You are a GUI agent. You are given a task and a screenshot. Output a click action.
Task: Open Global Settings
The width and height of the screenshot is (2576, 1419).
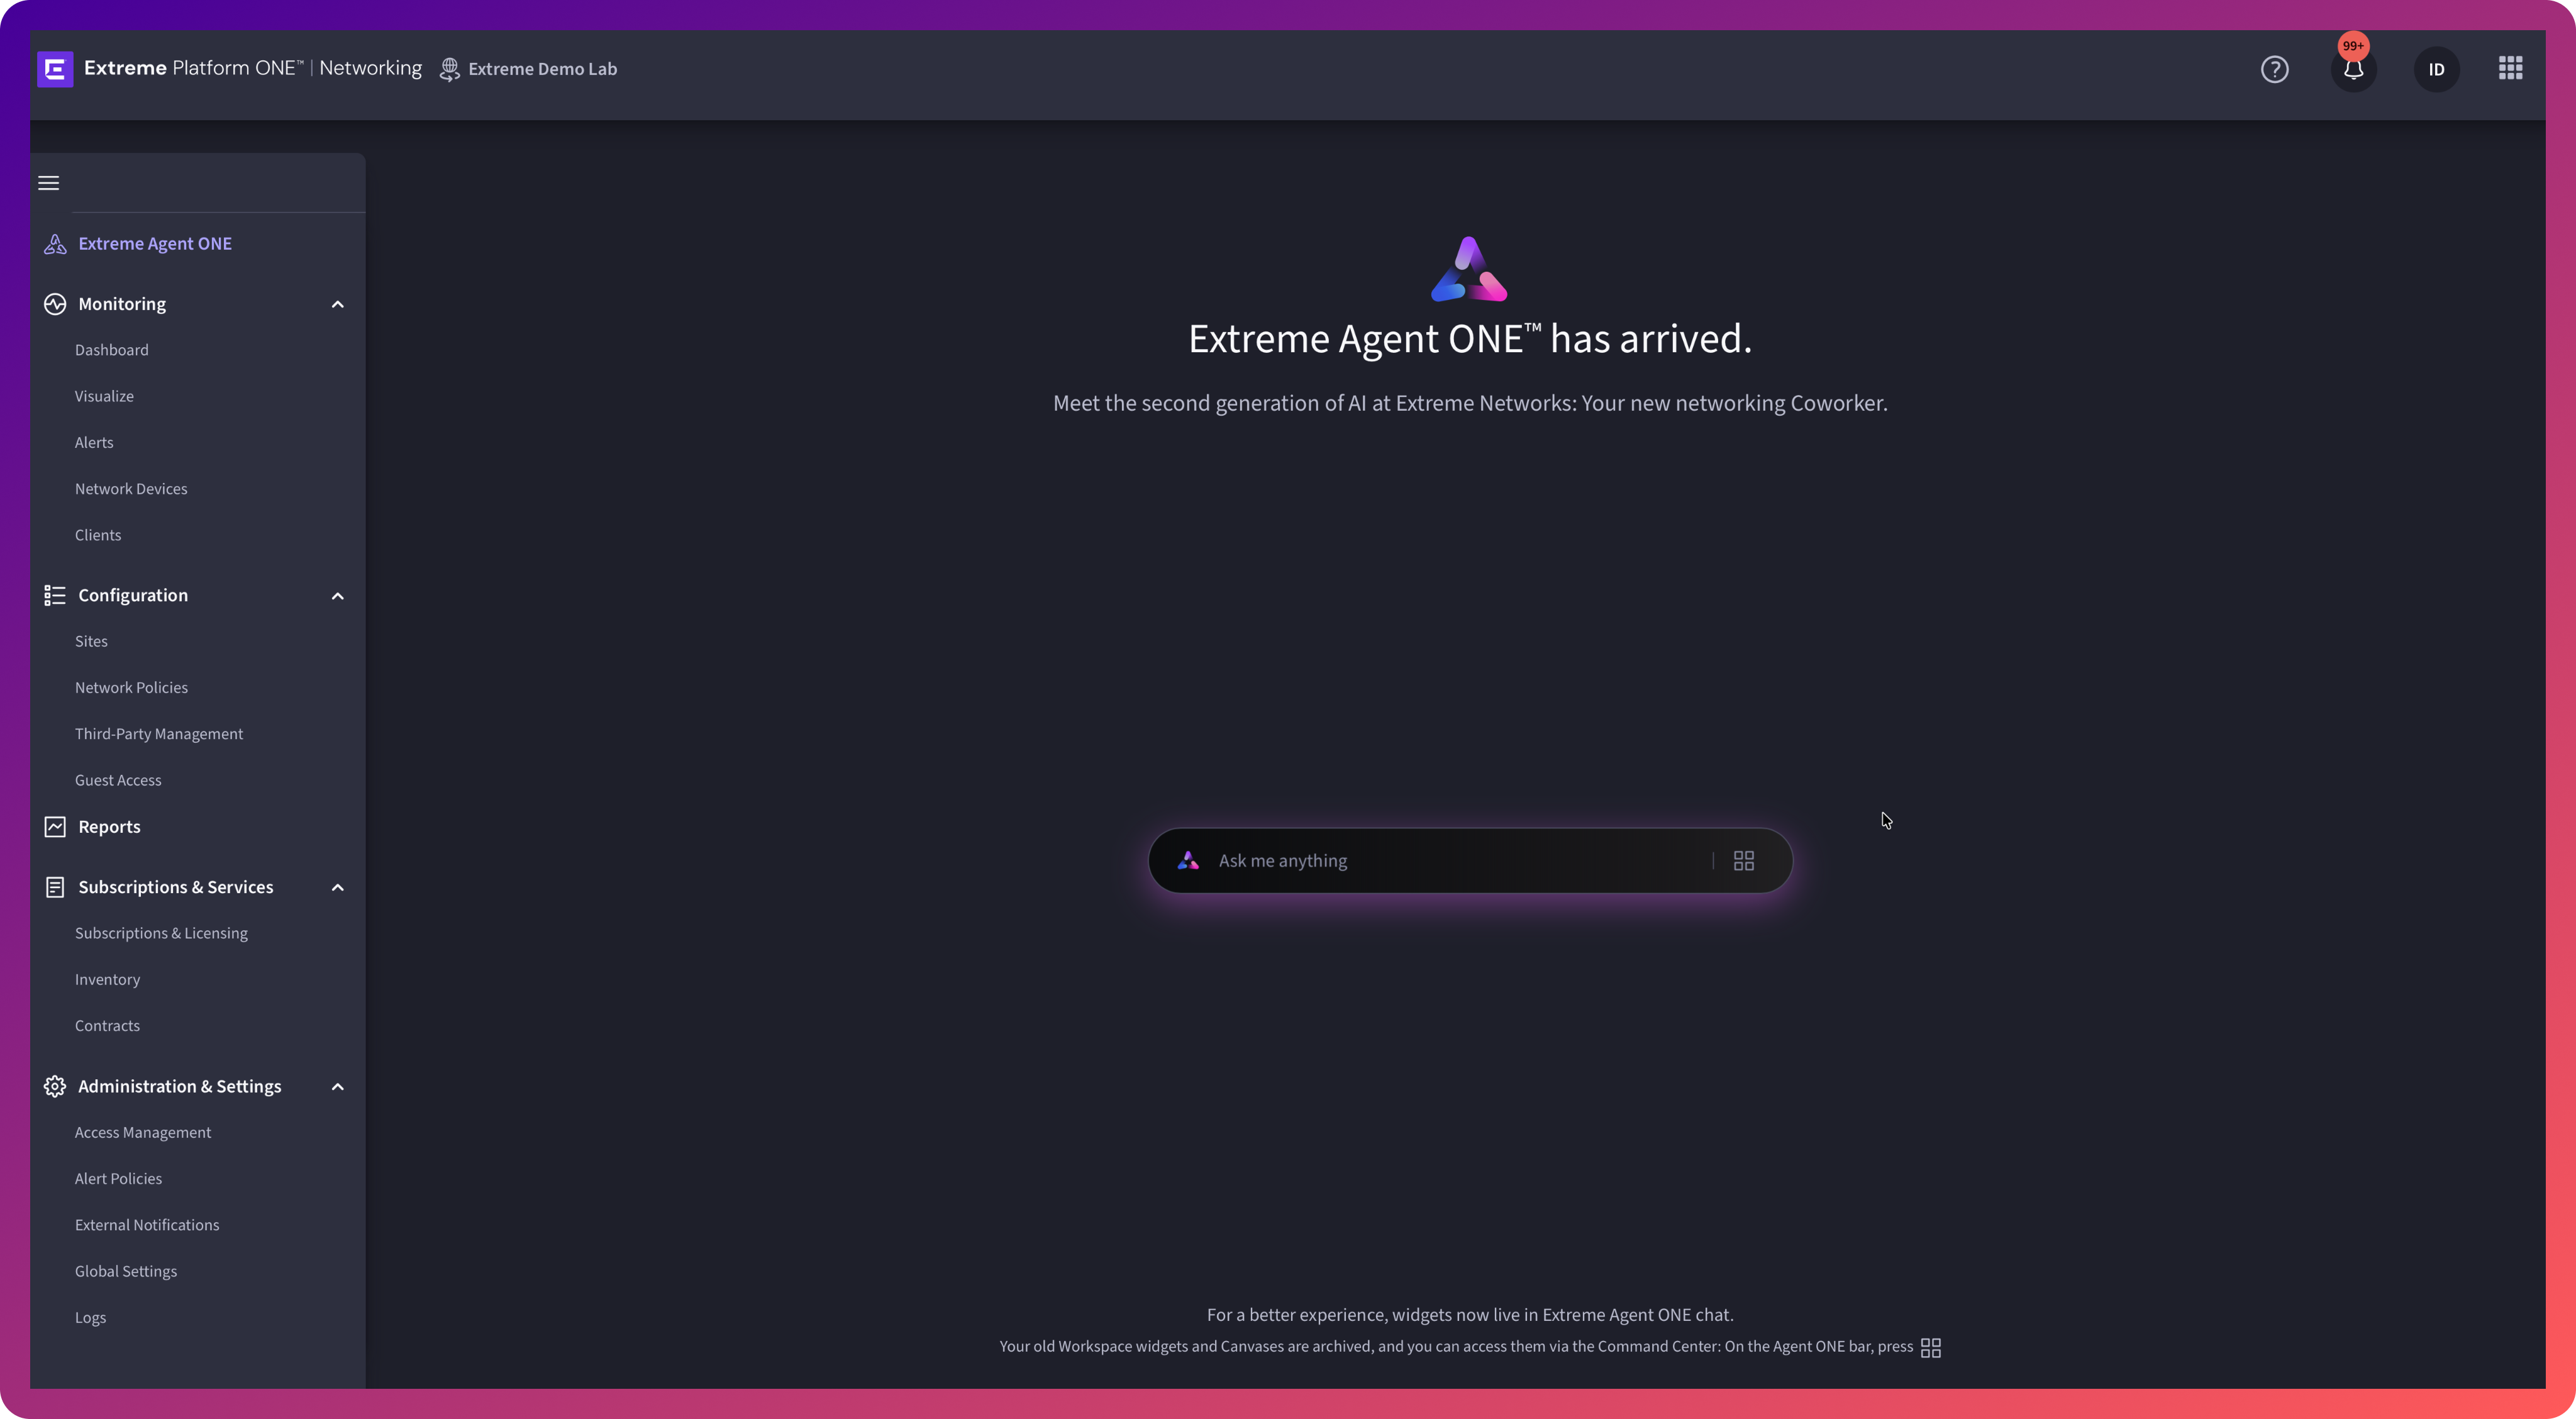click(x=126, y=1272)
